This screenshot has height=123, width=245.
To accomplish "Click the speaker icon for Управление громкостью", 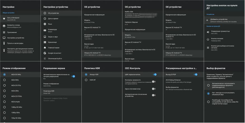I will (x=208, y=32).
